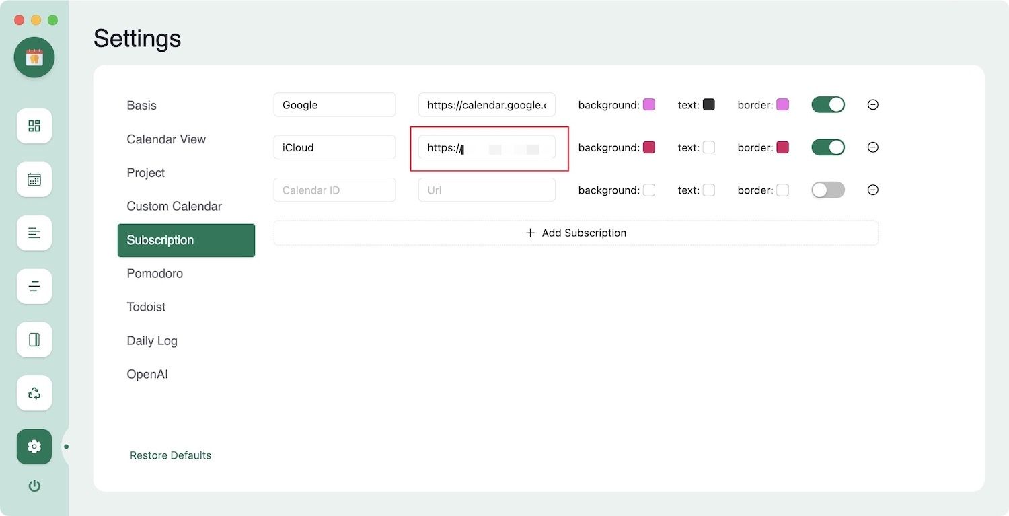Disable the Google subscription toggle
This screenshot has height=516, width=1009.
click(x=827, y=105)
